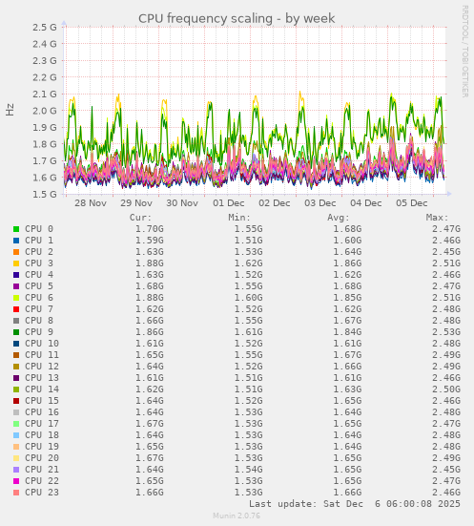Click the CPU 9 dark green legend swatch
Screen dimensions: 474x526
coord(16,332)
